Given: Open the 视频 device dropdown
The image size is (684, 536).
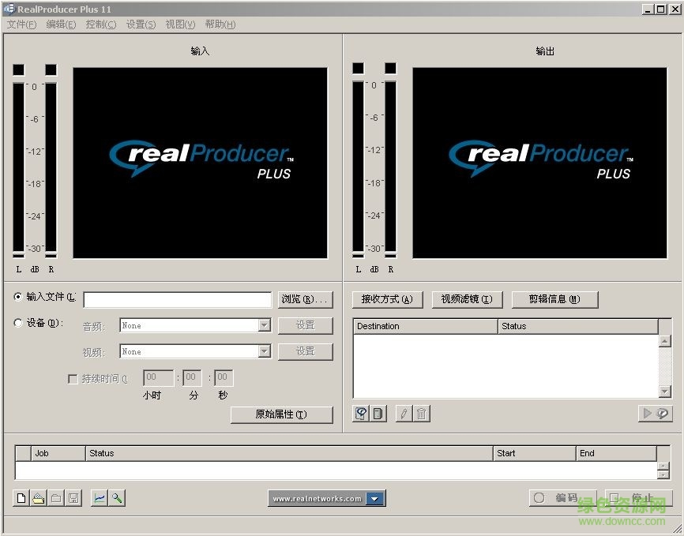Looking at the screenshot, I should click(x=264, y=350).
